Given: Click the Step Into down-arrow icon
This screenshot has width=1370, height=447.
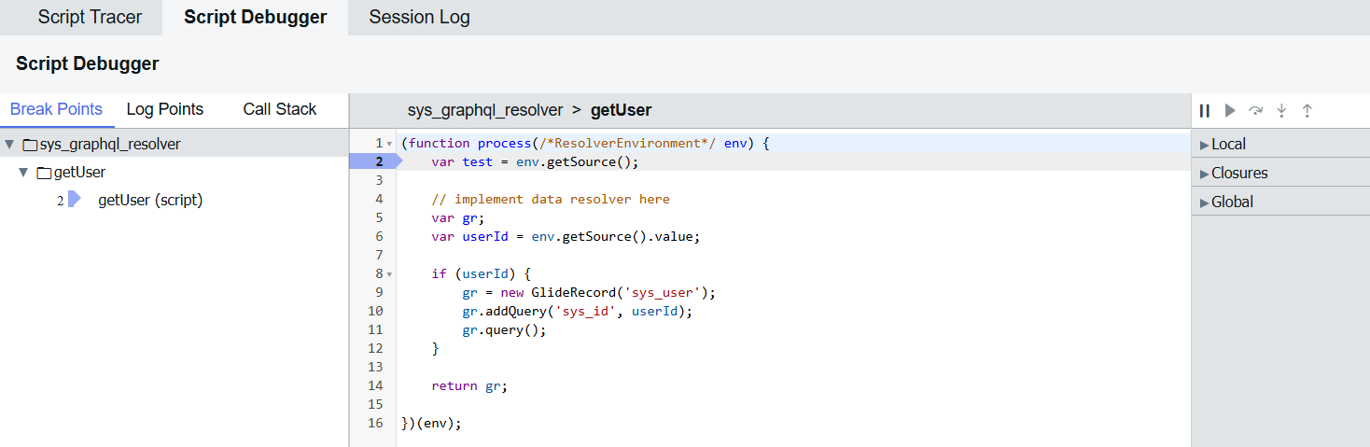Looking at the screenshot, I should tap(1281, 111).
